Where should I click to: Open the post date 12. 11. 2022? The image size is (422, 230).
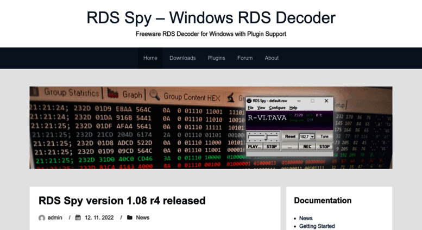coord(99,217)
